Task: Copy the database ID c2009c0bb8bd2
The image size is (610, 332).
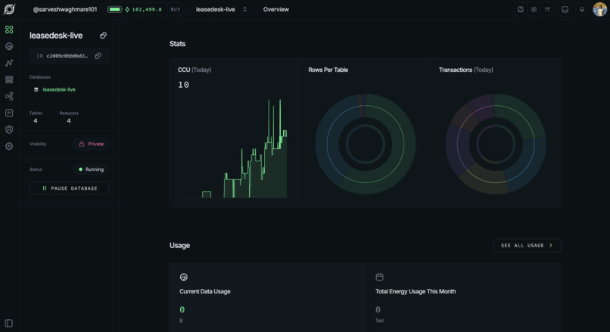Action: [98, 56]
